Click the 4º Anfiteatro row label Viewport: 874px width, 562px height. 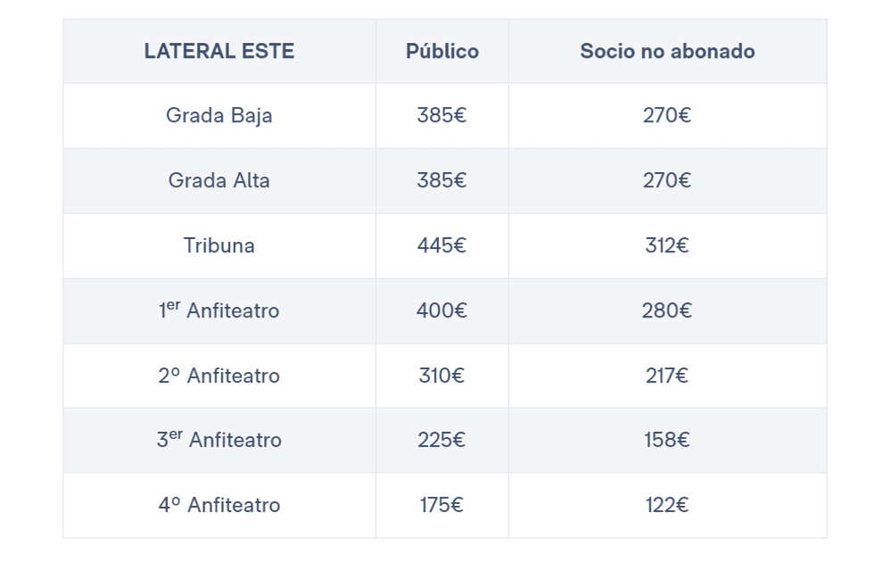(x=218, y=506)
